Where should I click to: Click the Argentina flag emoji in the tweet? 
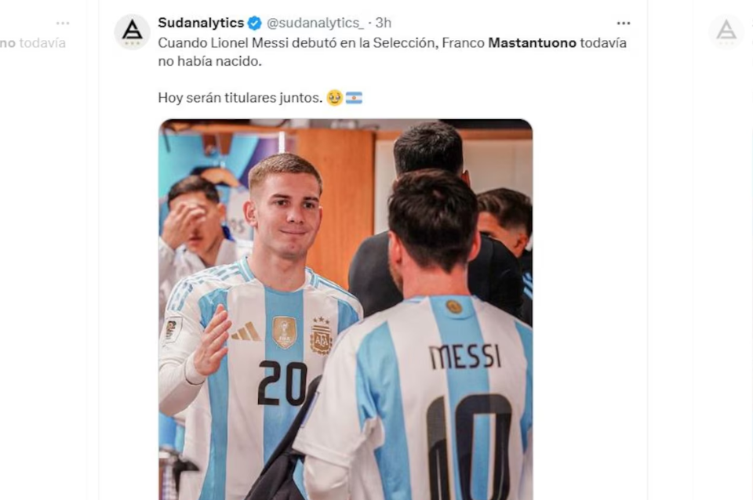[354, 98]
